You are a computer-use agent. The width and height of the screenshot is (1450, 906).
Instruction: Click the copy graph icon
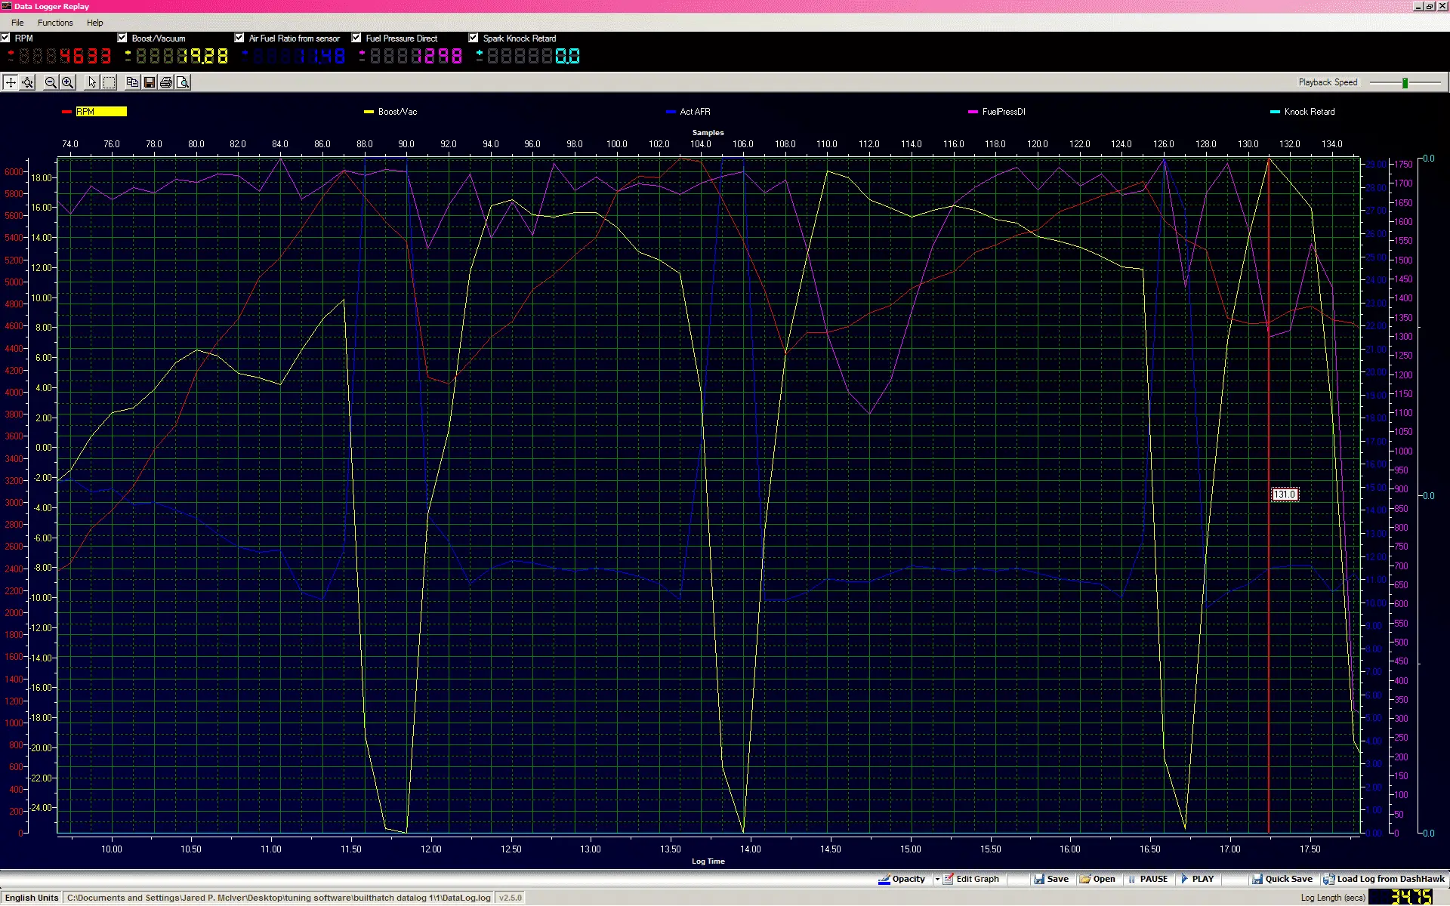point(132,82)
